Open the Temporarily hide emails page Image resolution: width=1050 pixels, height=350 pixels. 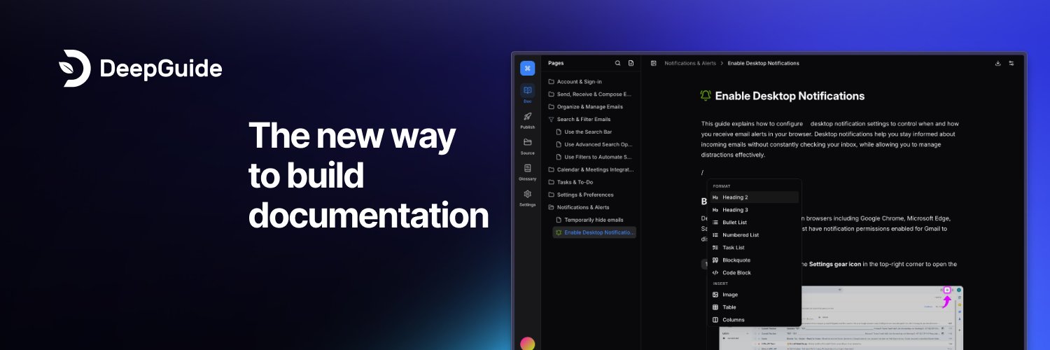[594, 220]
